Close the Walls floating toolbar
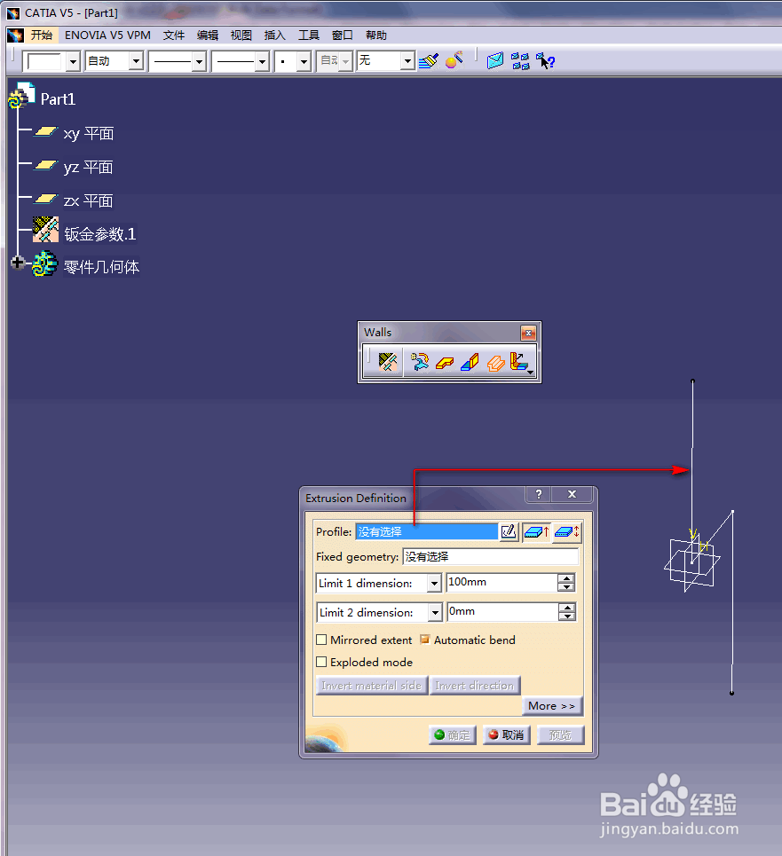This screenshot has height=856, width=782. point(528,333)
